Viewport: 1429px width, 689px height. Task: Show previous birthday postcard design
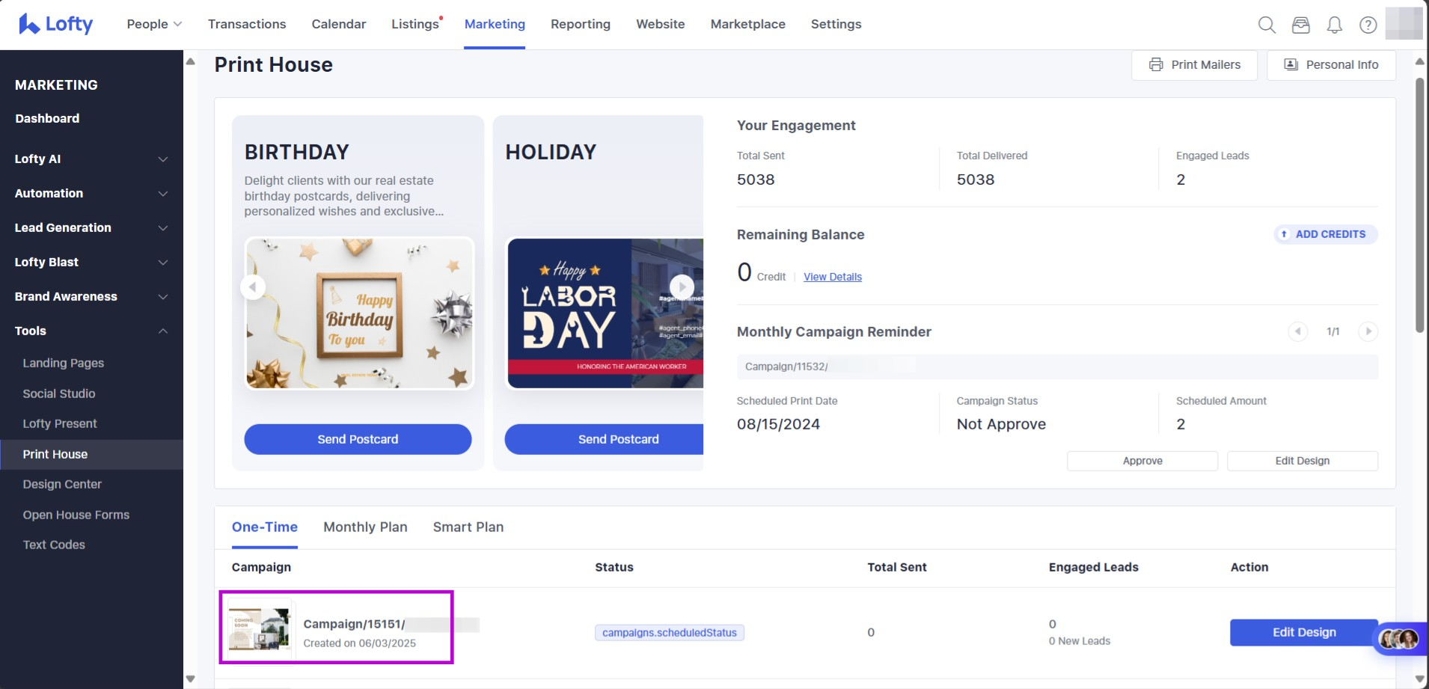(x=253, y=287)
